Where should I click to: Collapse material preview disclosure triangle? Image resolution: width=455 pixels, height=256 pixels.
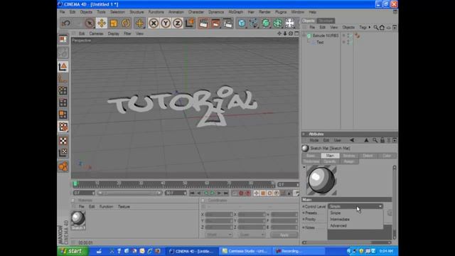304,168
